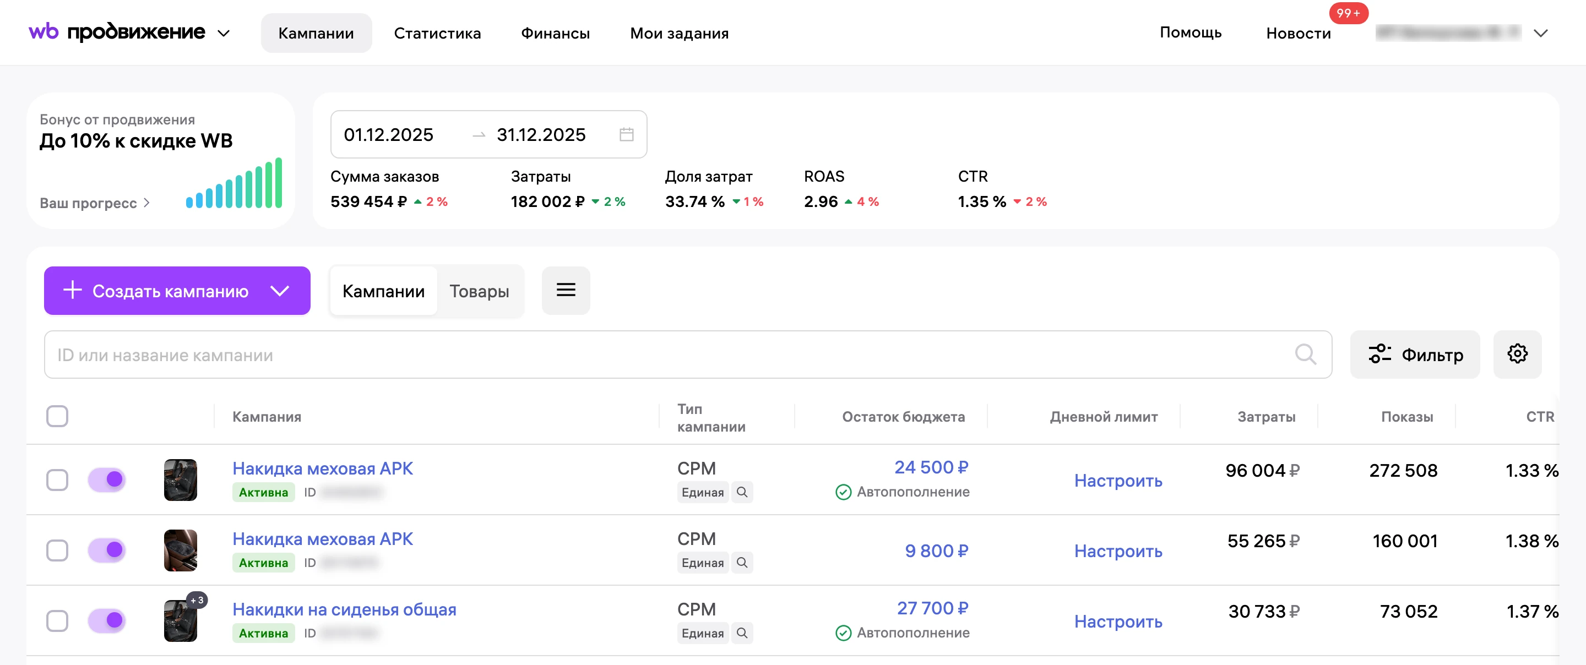1586x665 pixels.
Task: Expand the wb продвижение product switcher chevron
Action: (224, 33)
